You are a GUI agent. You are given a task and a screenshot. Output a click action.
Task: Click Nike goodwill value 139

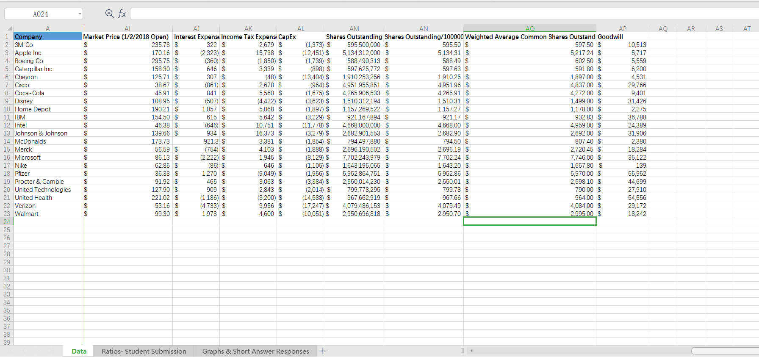623,166
